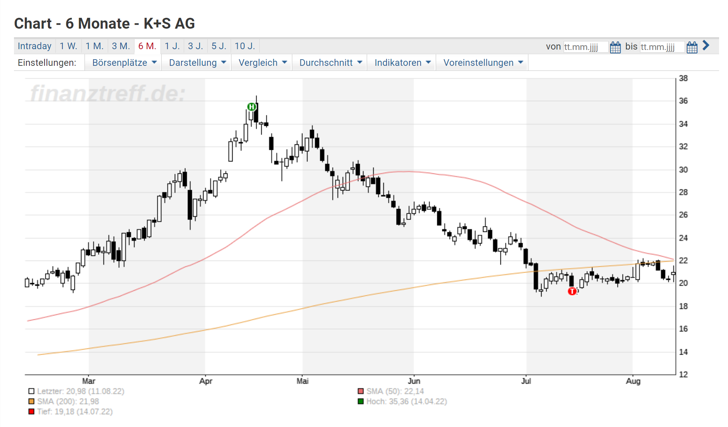Select the 3 J. time range

[x=196, y=46]
